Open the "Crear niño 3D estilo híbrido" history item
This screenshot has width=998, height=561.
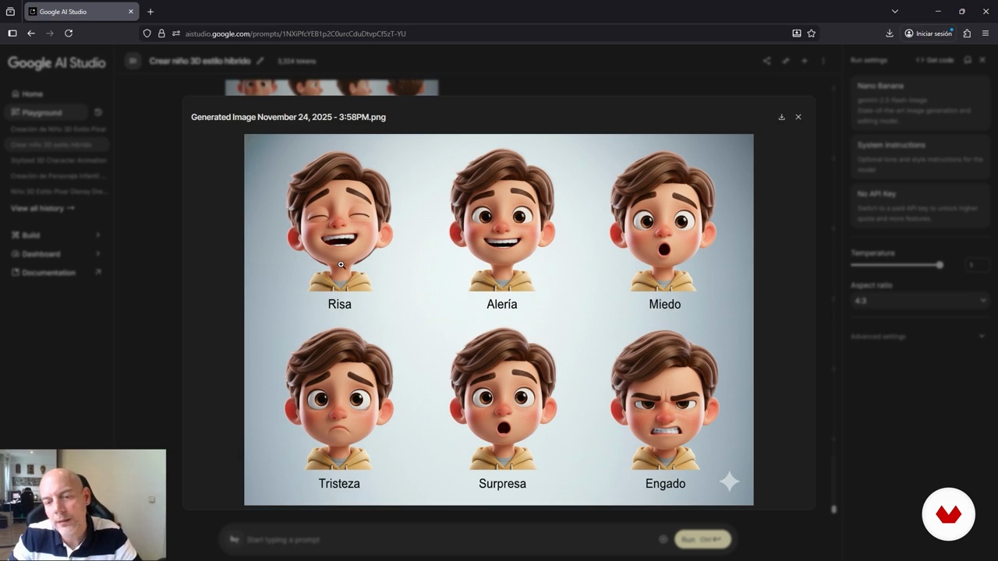pos(56,145)
